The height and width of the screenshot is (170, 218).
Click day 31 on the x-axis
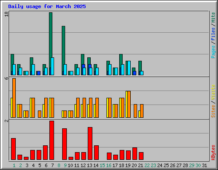point(204,165)
